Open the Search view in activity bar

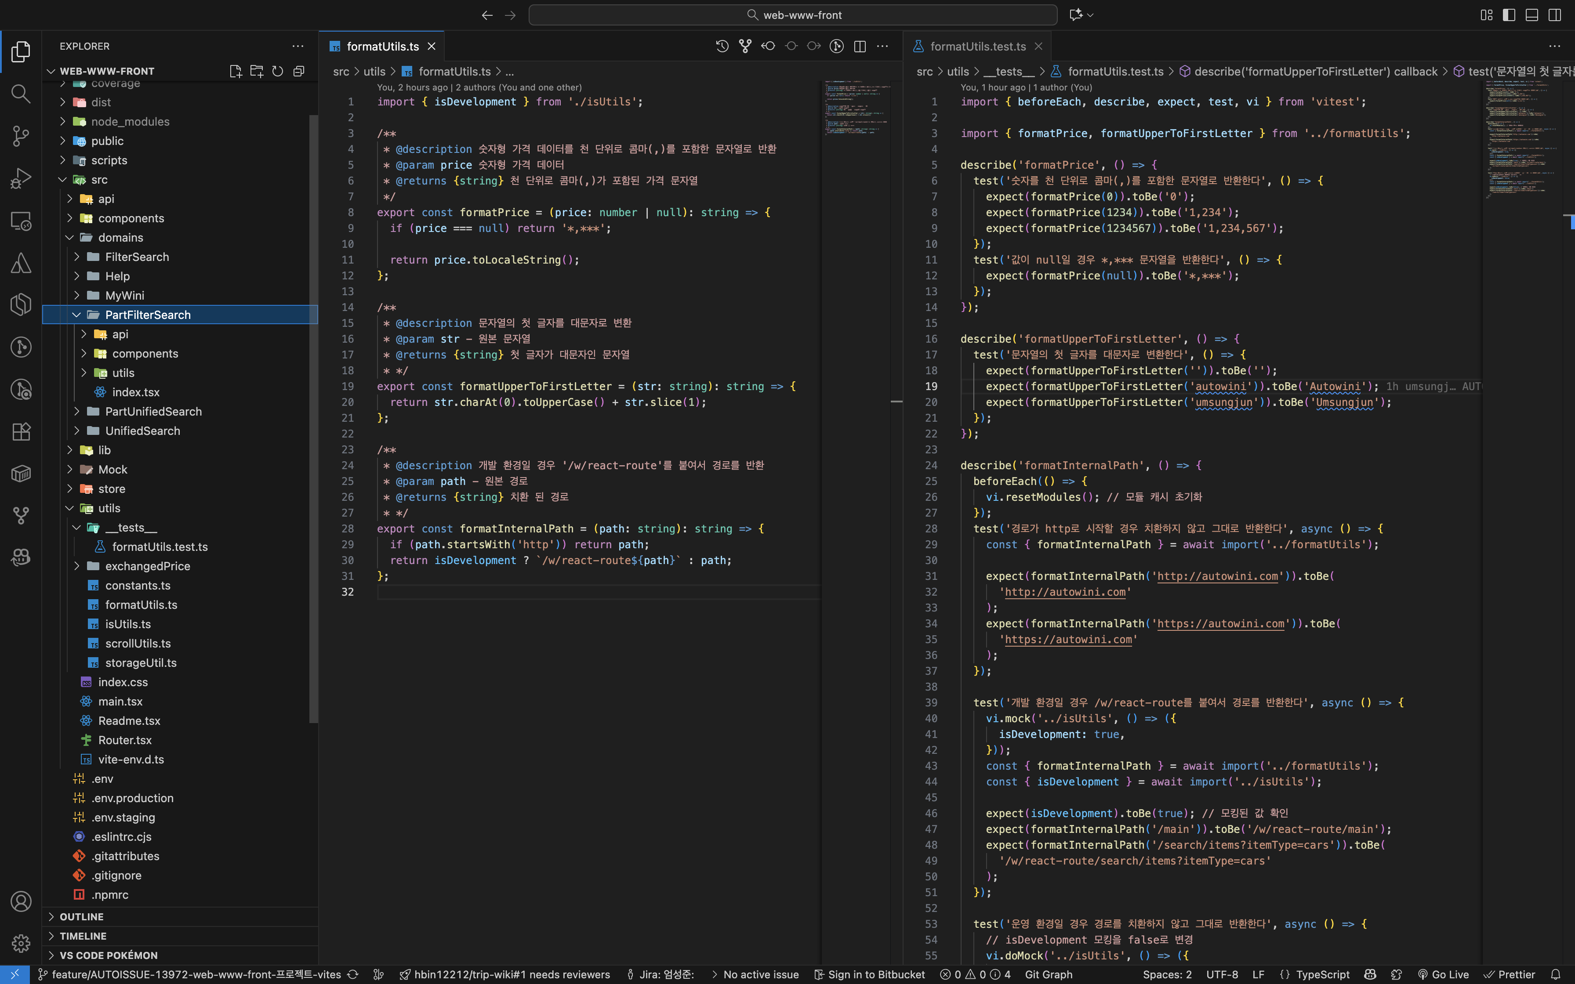pos(21,94)
